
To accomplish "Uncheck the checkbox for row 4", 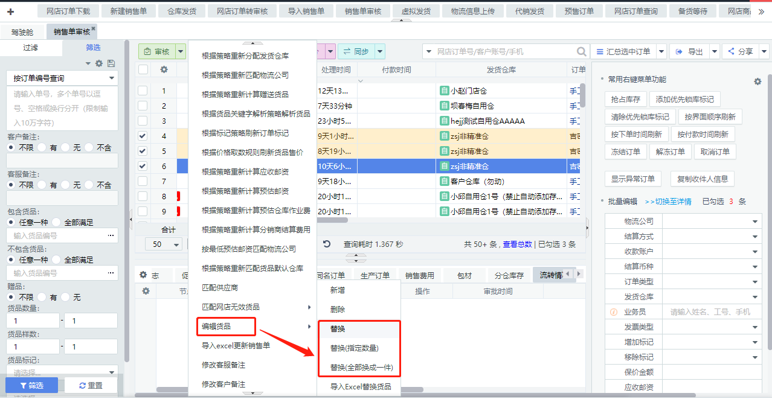I will click(143, 136).
